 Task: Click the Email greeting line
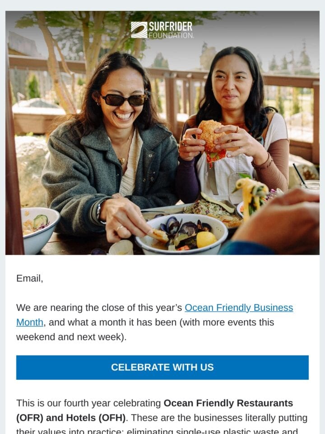pos(30,278)
